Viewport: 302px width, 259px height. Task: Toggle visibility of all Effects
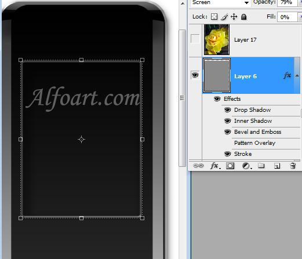[x=217, y=99]
